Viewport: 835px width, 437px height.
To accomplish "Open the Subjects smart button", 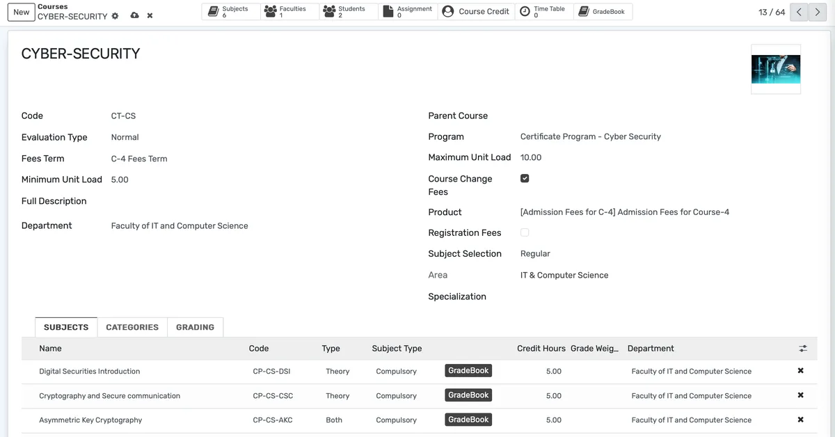I will 230,11.
